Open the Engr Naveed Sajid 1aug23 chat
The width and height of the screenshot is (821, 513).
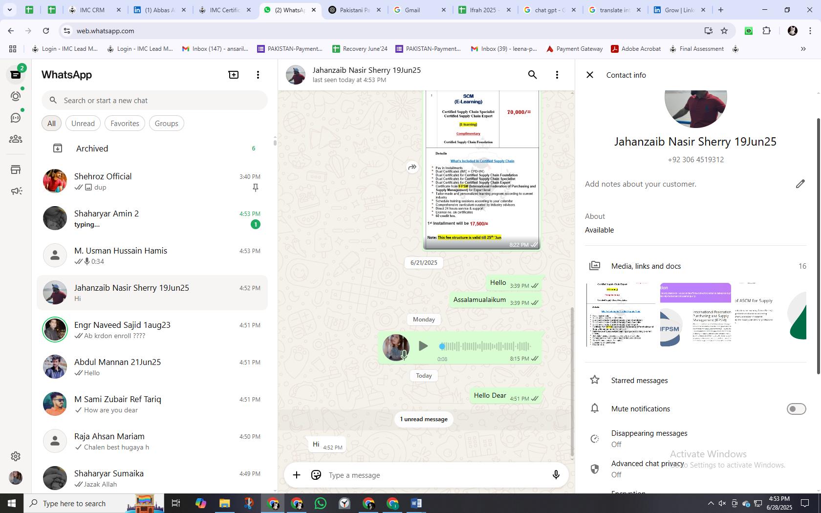[152, 330]
